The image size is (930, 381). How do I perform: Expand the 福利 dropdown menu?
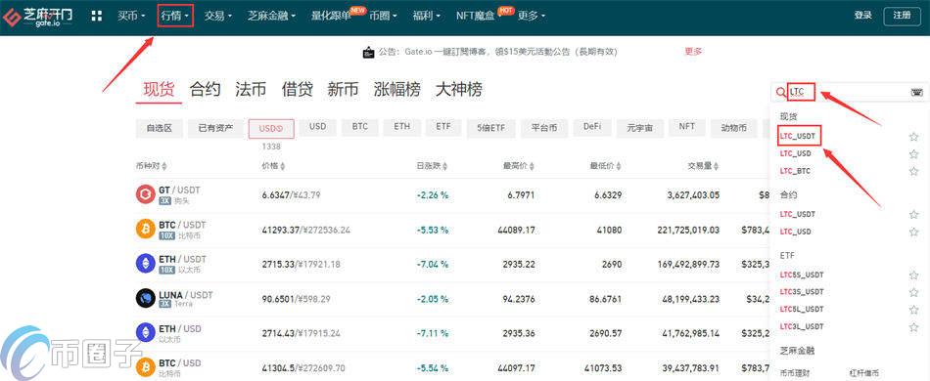[427, 17]
